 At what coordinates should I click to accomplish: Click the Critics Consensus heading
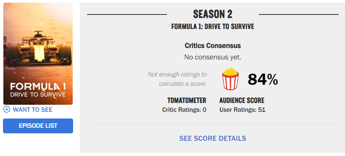[213, 46]
